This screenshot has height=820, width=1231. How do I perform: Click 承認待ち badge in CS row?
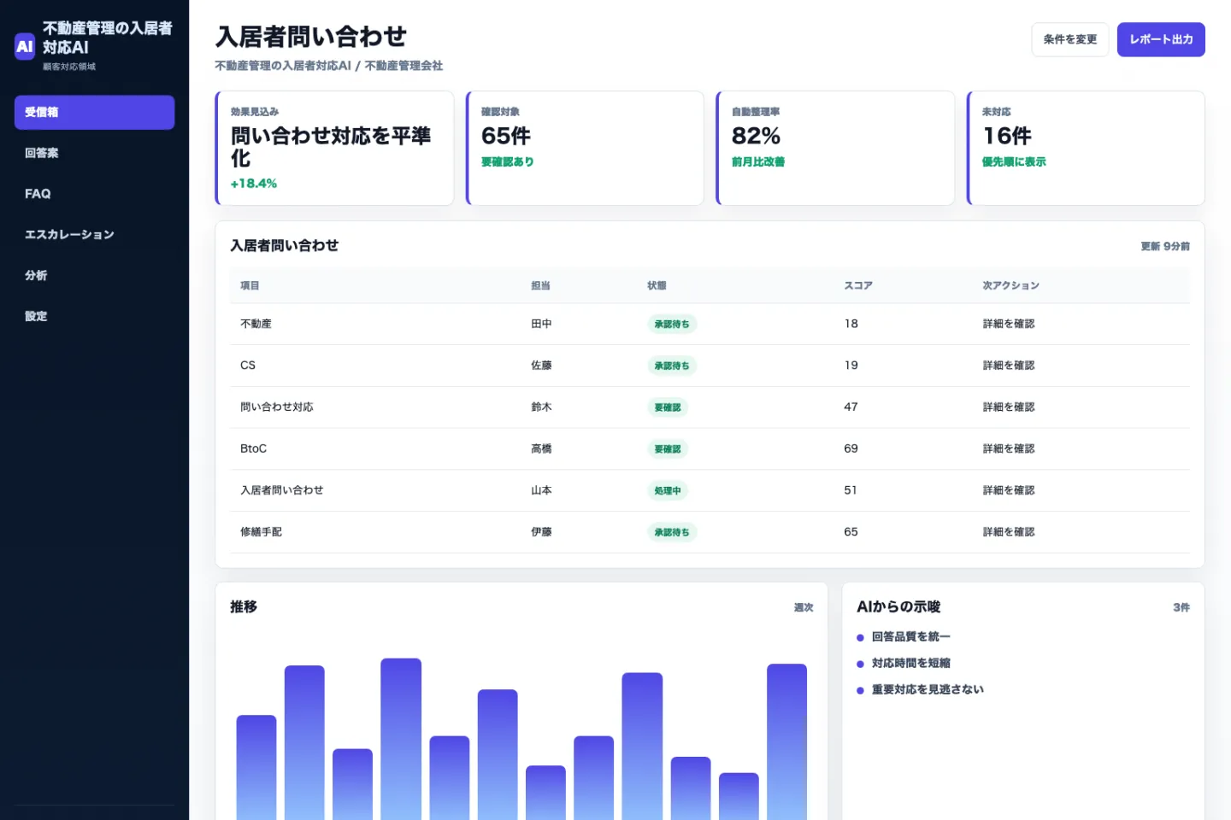point(672,366)
